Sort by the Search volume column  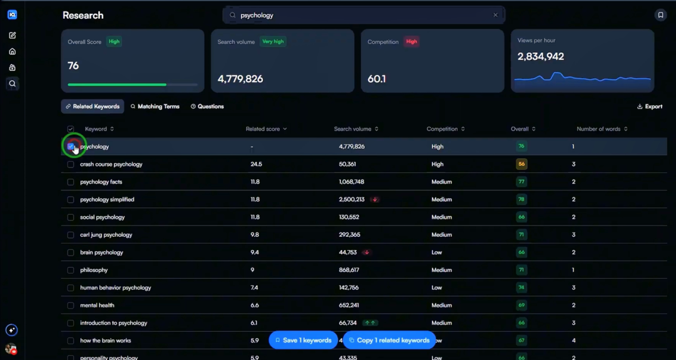pyautogui.click(x=356, y=129)
